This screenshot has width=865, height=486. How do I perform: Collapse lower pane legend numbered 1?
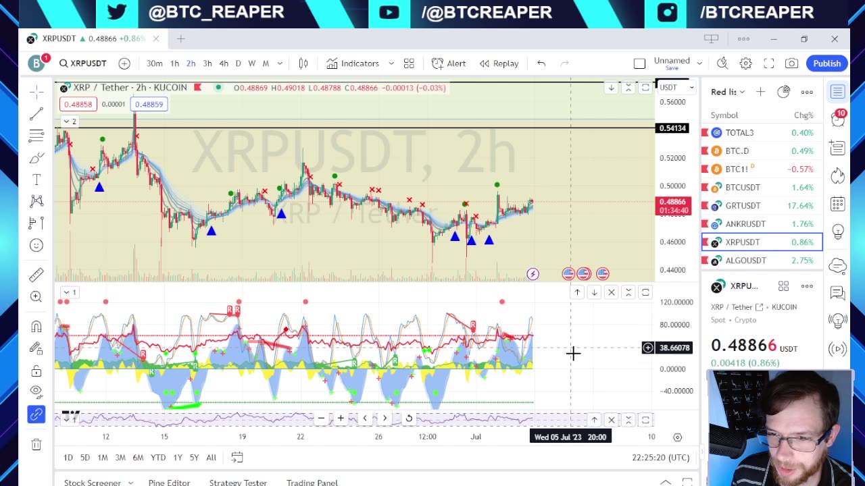point(70,292)
